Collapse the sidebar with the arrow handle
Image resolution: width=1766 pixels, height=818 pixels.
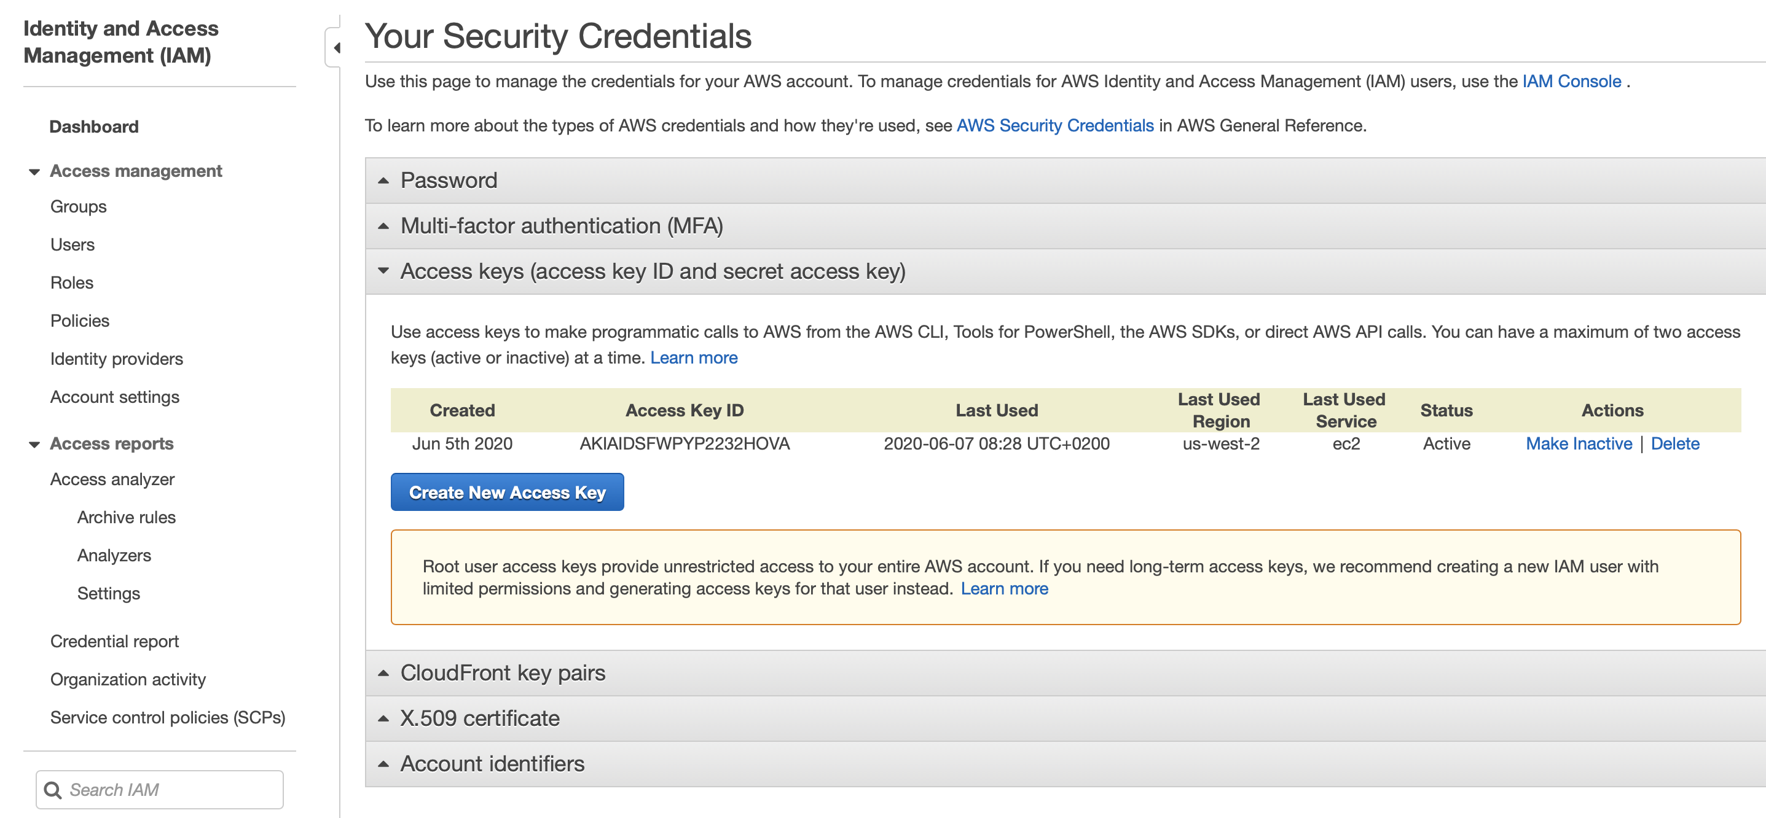[334, 47]
